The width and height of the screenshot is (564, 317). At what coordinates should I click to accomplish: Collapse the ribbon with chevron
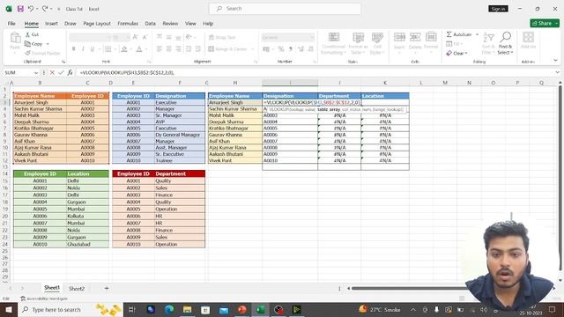pos(556,61)
